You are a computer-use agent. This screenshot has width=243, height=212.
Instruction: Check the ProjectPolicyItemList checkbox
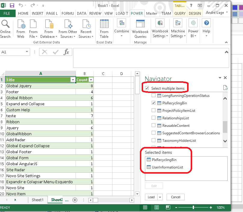point(153,110)
